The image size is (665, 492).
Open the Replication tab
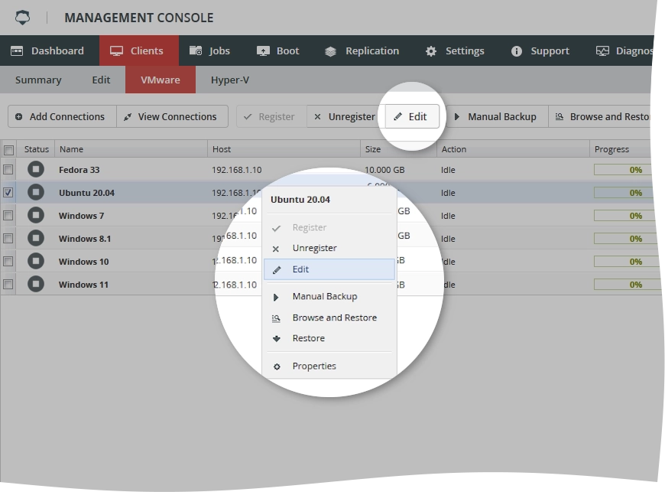(x=362, y=51)
